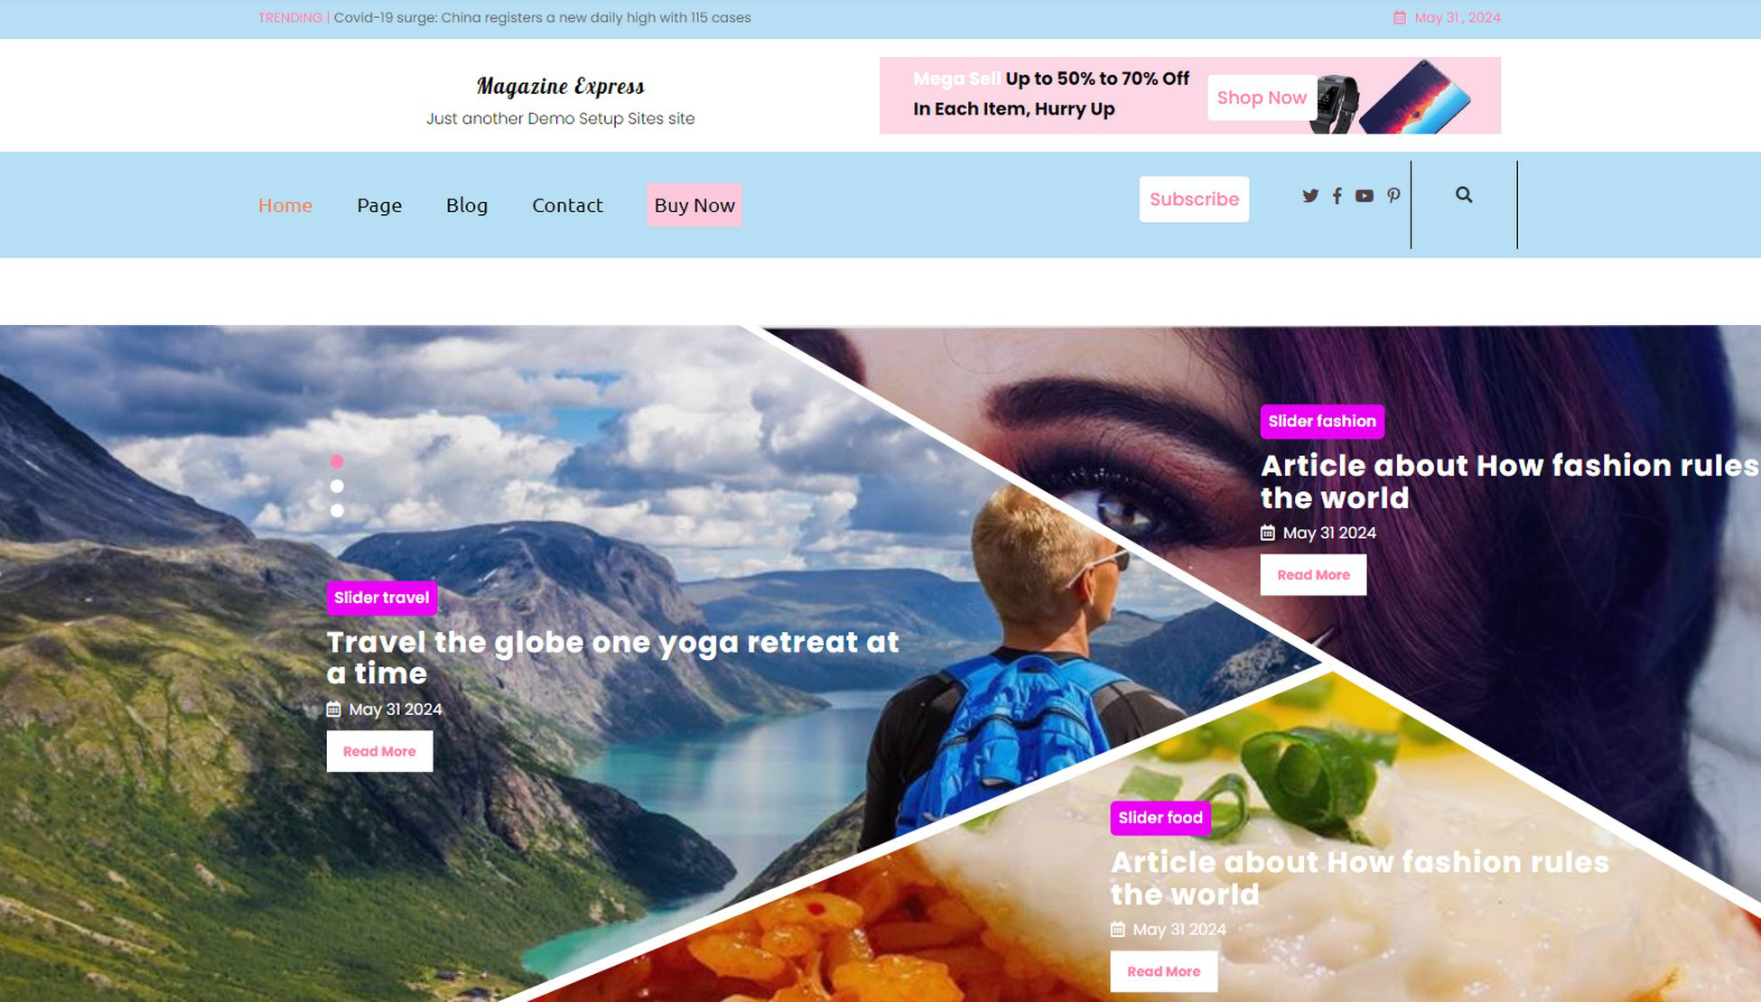Click the Buy Now button
The height and width of the screenshot is (1002, 1761).
(694, 204)
